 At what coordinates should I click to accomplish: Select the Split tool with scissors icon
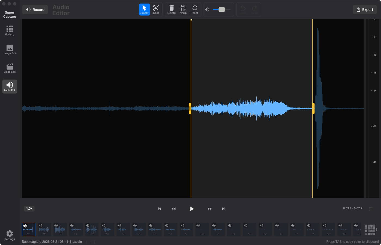156,9
